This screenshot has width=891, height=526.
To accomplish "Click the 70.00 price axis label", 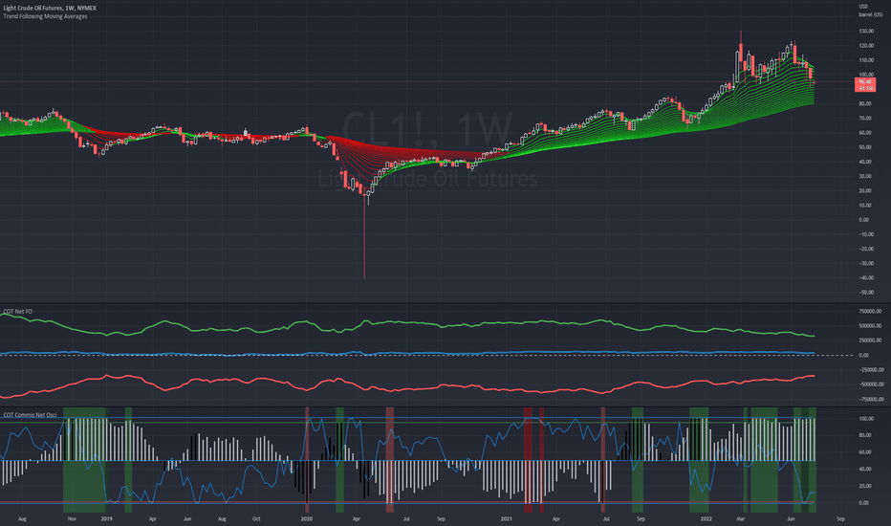I will [864, 119].
